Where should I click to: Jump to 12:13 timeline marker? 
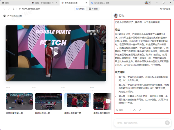point(8,88)
